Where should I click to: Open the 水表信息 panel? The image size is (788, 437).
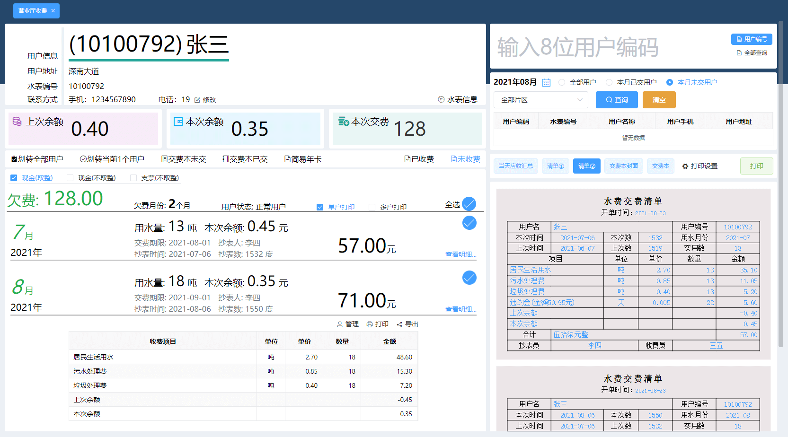457,99
